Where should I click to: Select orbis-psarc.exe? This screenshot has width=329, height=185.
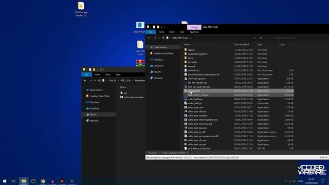[x=195, y=107]
